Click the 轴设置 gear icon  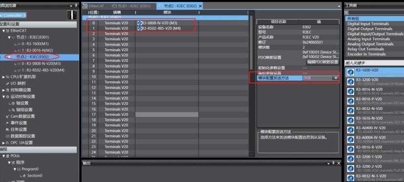tap(13, 103)
